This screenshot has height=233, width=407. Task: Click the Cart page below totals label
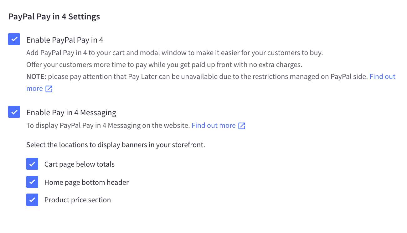point(80,164)
